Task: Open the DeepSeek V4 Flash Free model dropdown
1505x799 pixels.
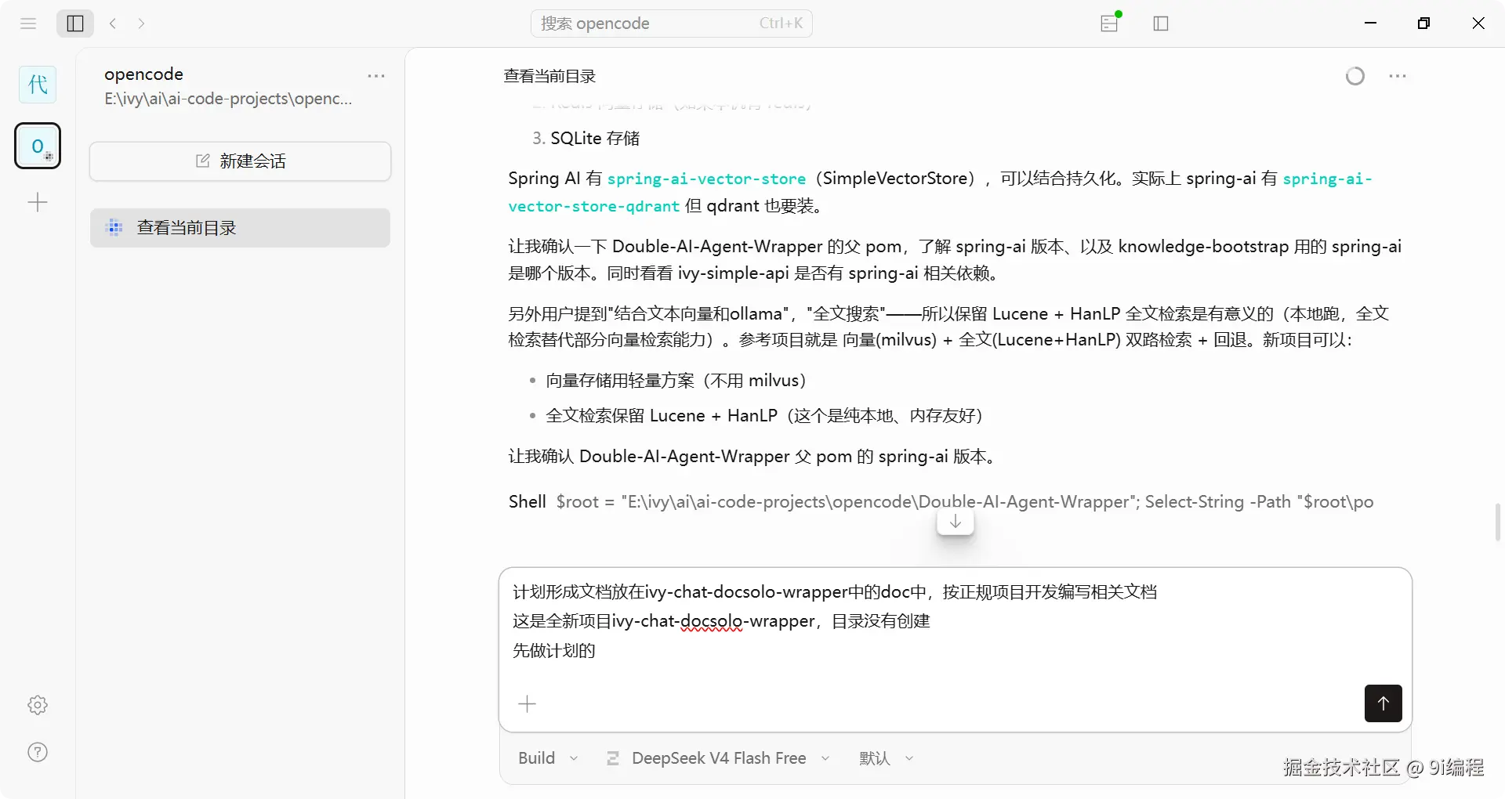Action: 718,758
